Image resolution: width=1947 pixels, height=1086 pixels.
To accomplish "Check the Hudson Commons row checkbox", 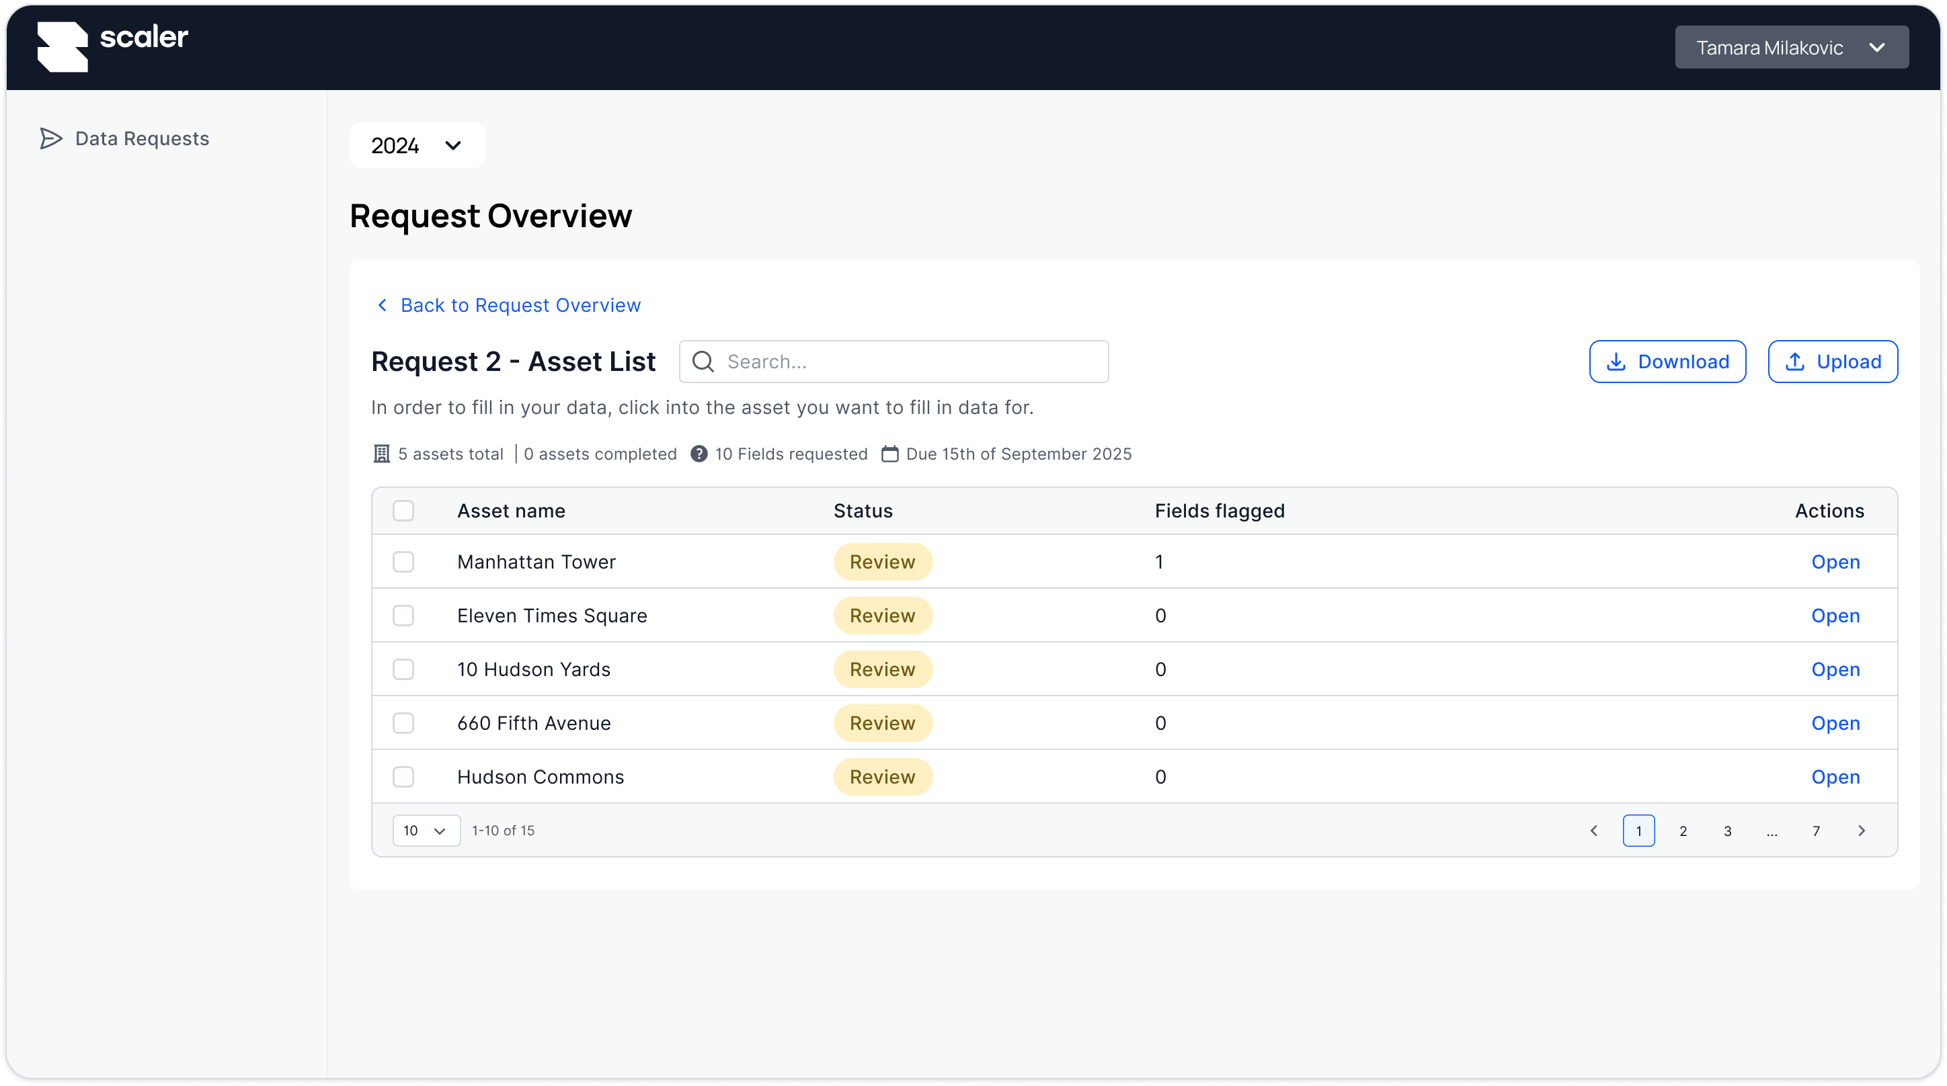I will pyautogui.click(x=403, y=777).
